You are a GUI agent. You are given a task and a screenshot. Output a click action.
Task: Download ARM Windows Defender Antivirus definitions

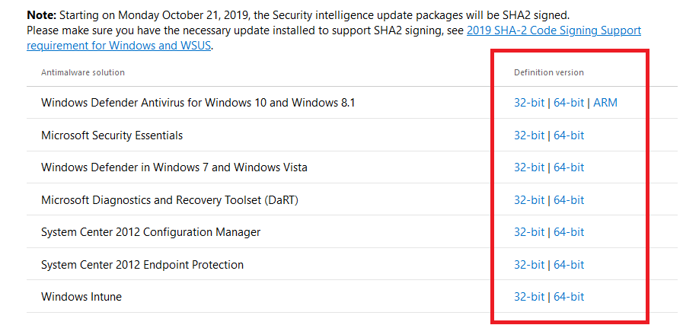(605, 103)
